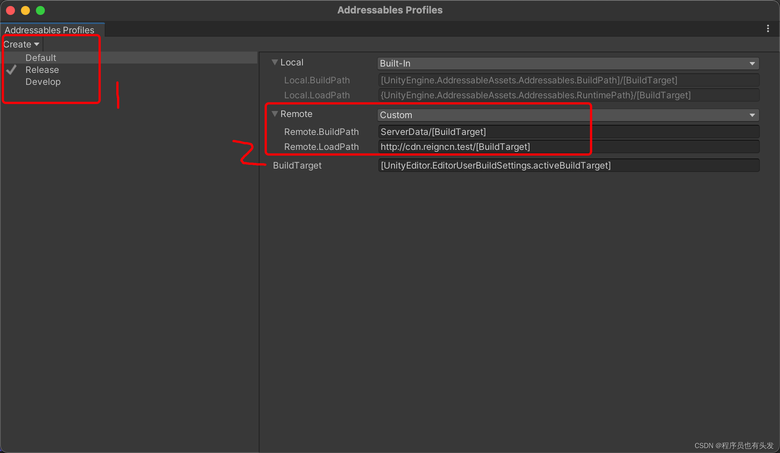This screenshot has height=453, width=780.
Task: Open the window options menu via three-dot icon
Action: 767,28
